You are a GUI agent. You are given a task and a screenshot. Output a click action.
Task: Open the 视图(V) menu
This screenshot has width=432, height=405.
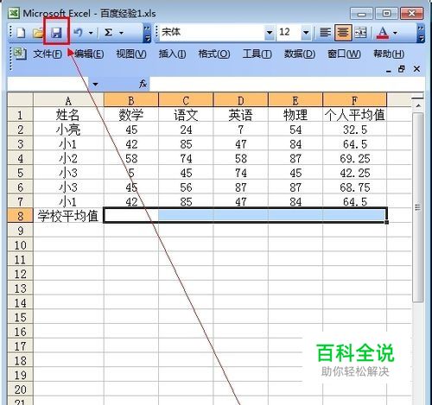coord(131,54)
